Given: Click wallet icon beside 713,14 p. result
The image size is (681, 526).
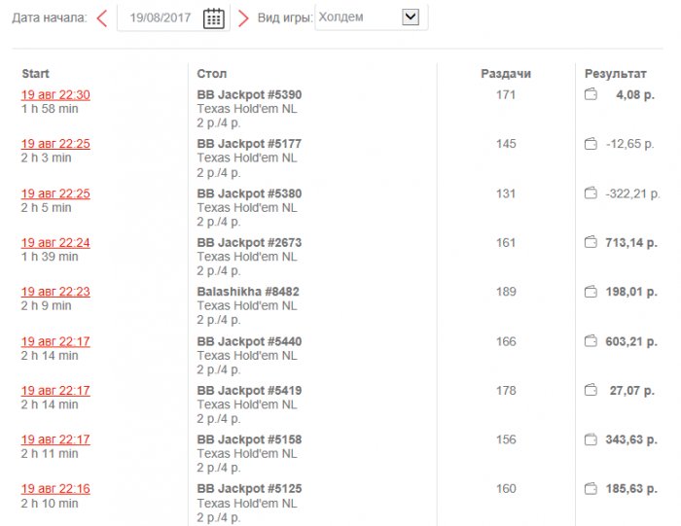Looking at the screenshot, I should pyautogui.click(x=591, y=242).
